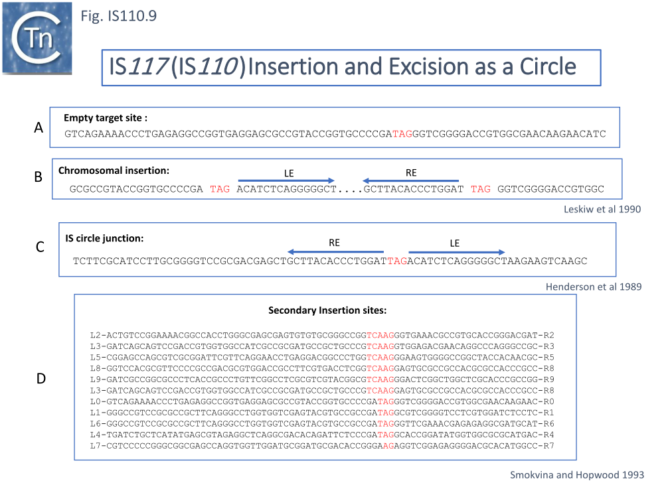Follow the Smokvina and Hopwood 1993 citation
This screenshot has height=483, width=666.
click(577, 474)
